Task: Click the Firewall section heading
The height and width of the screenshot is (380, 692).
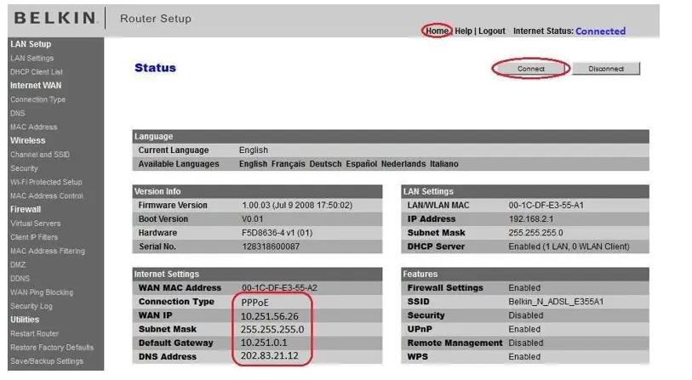Action: 26,209
